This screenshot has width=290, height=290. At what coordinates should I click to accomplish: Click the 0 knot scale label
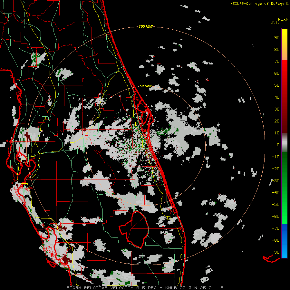278,145
